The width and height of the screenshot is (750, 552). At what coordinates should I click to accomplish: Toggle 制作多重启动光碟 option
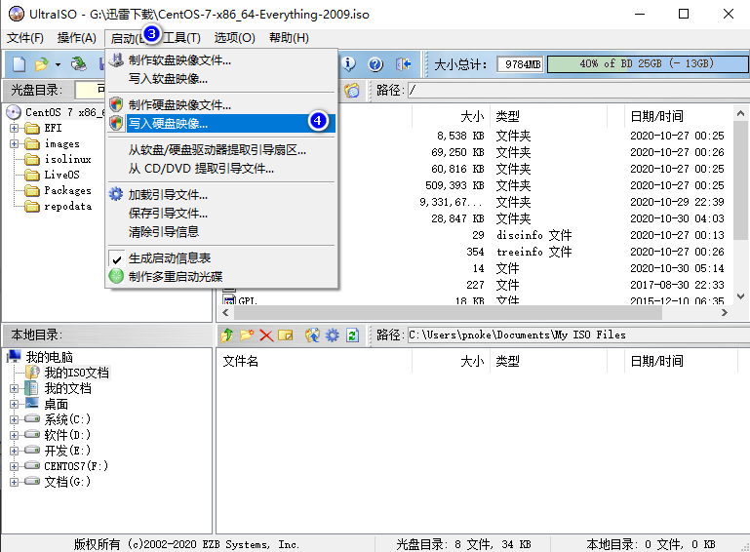176,276
